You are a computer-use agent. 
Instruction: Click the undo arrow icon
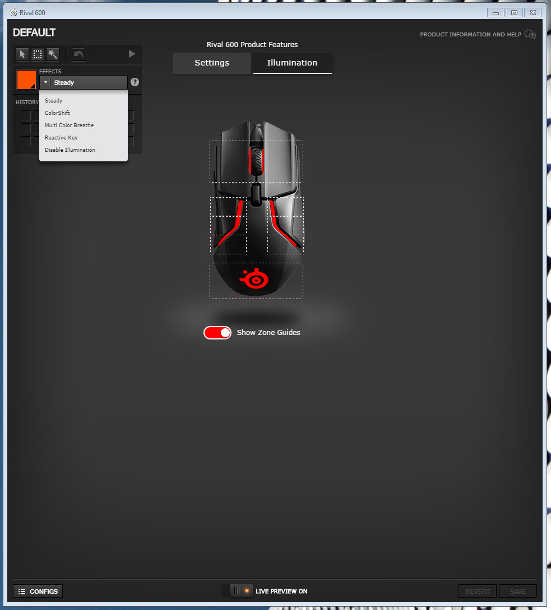click(78, 54)
